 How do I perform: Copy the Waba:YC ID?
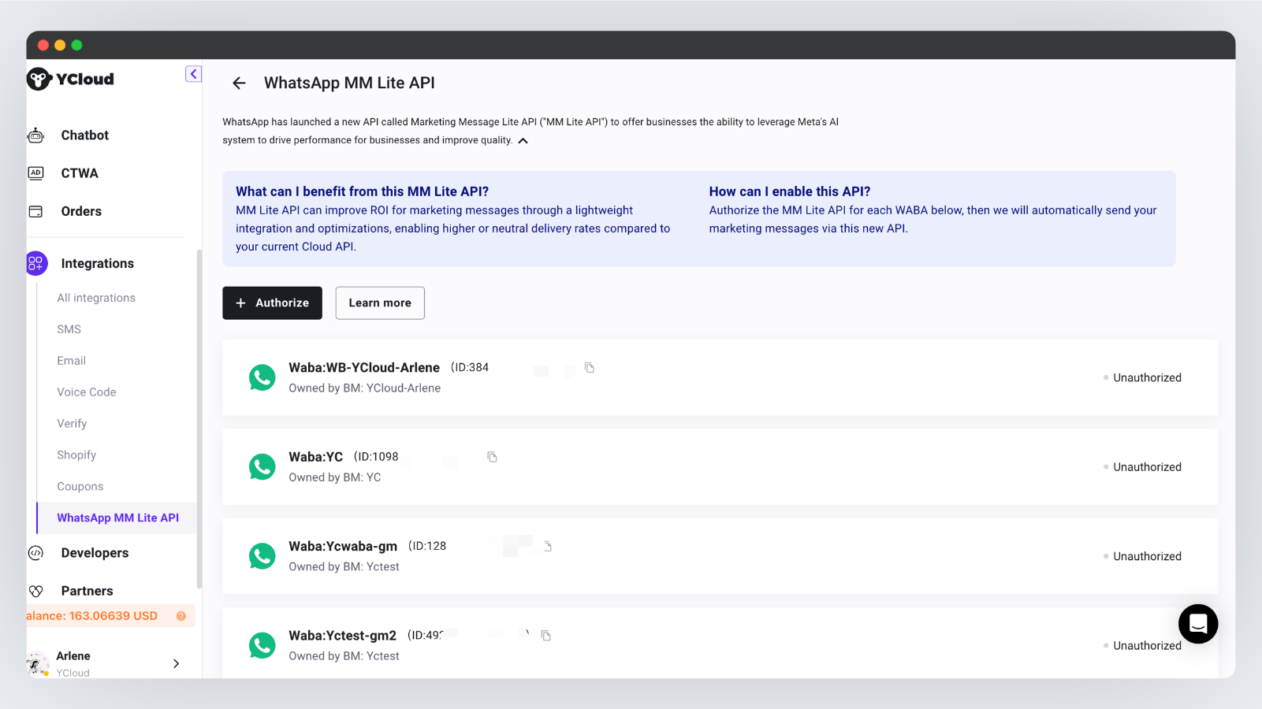(492, 457)
